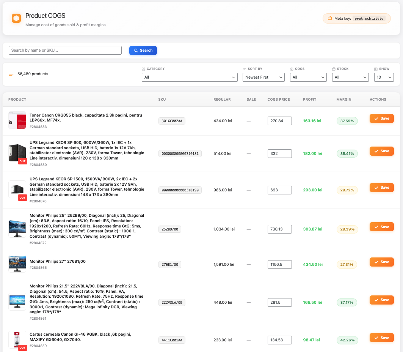This screenshot has width=403, height=352.
Task: Click the Monitor Philips 27" 276B1/00 thumbnail
Action: [x=17, y=264]
